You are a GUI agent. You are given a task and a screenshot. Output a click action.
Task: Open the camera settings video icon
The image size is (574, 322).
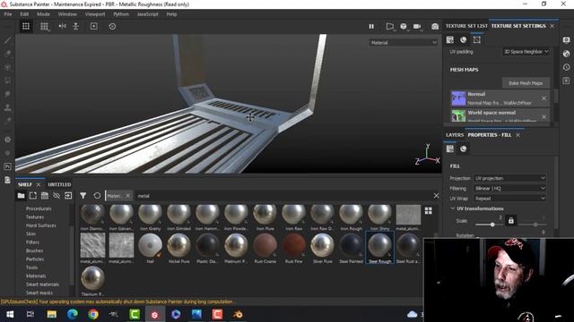coord(417,26)
